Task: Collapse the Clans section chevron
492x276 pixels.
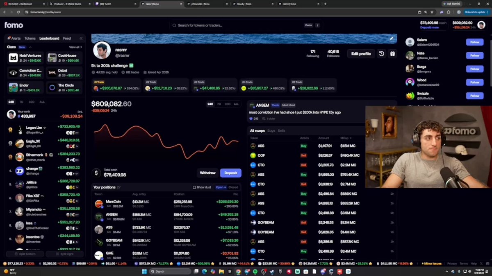Action: pos(30,47)
